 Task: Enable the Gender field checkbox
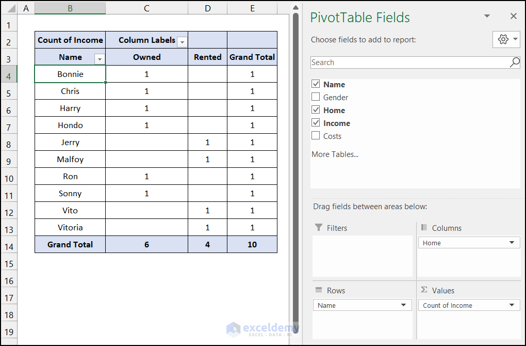pyautogui.click(x=316, y=97)
